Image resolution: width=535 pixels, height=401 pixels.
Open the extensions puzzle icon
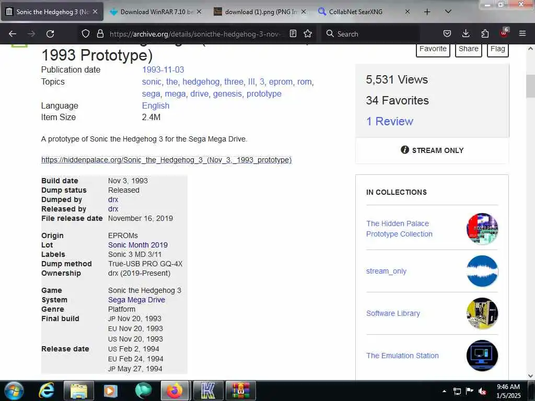(485, 33)
